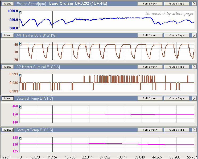Viewport: 198px width, 159px height.
Task: Click the scale icon in O2 Heater Curr Val graph
Action: coord(20,76)
